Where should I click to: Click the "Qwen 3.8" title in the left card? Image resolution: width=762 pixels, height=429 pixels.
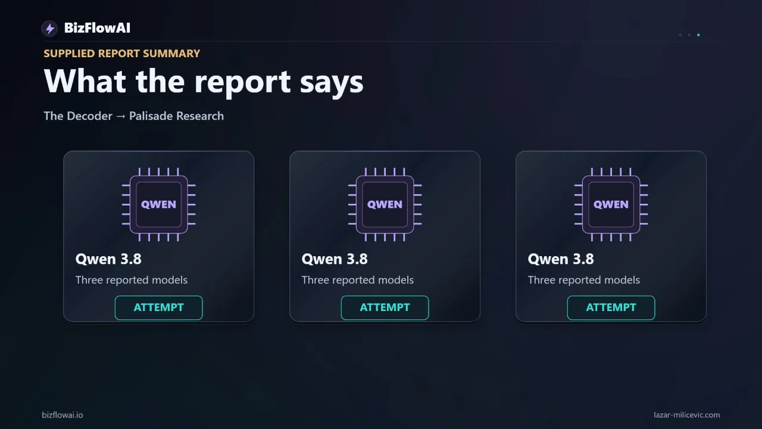(x=108, y=259)
